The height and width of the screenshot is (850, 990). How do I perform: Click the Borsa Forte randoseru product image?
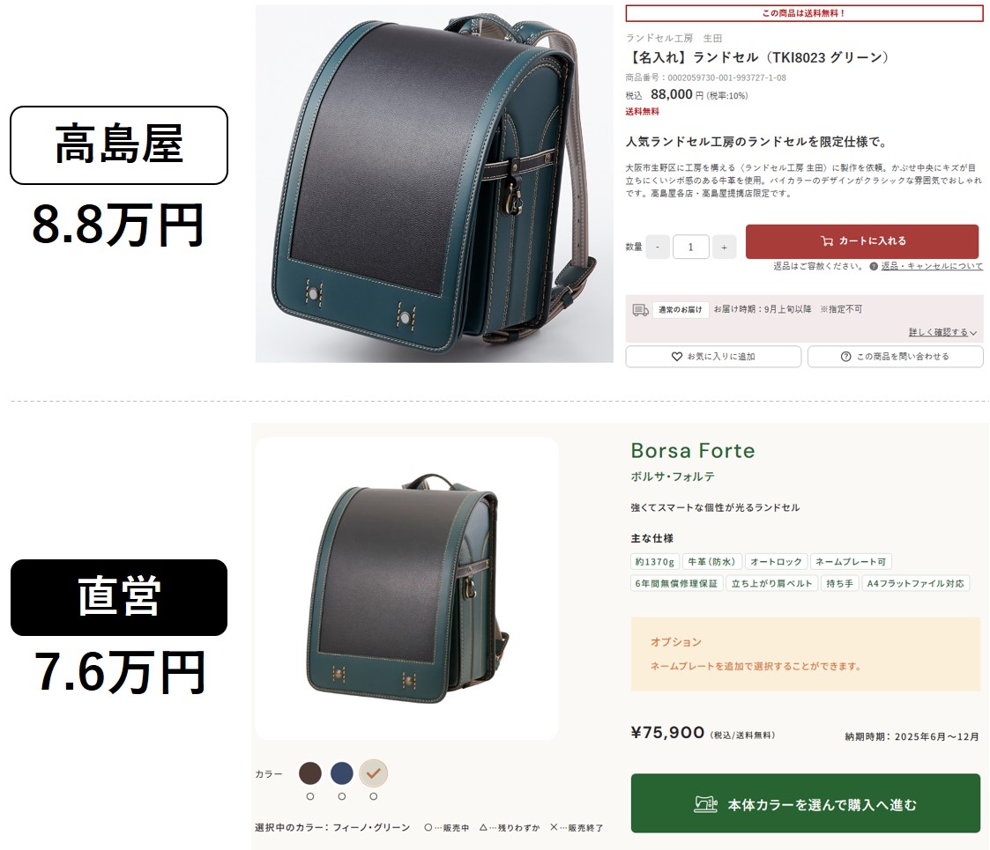tap(406, 588)
